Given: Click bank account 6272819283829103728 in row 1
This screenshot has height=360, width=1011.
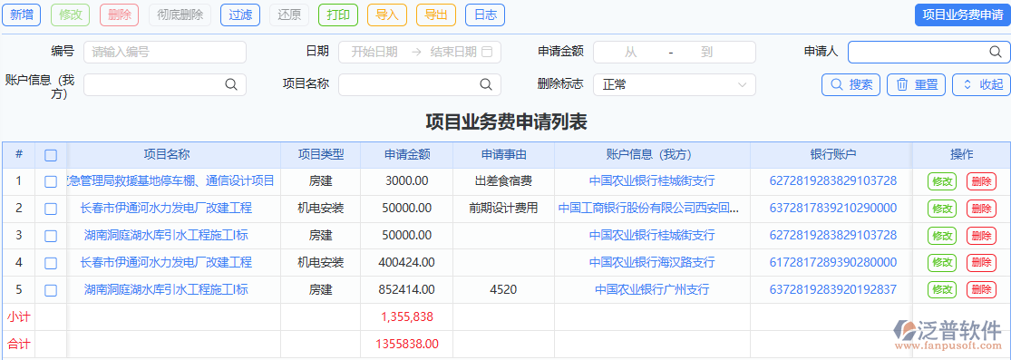Looking at the screenshot, I should [x=833, y=180].
